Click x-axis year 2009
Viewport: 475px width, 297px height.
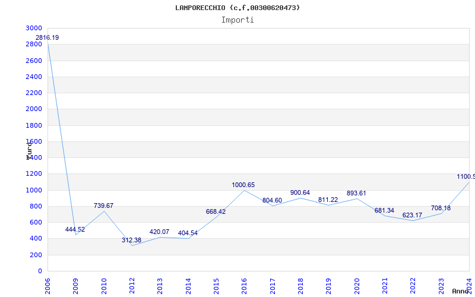point(76,286)
